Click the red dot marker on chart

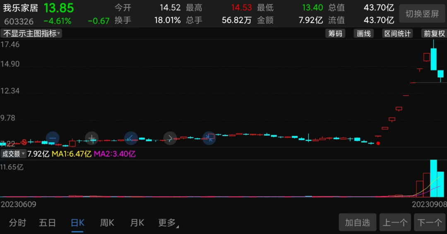[x=378, y=143]
